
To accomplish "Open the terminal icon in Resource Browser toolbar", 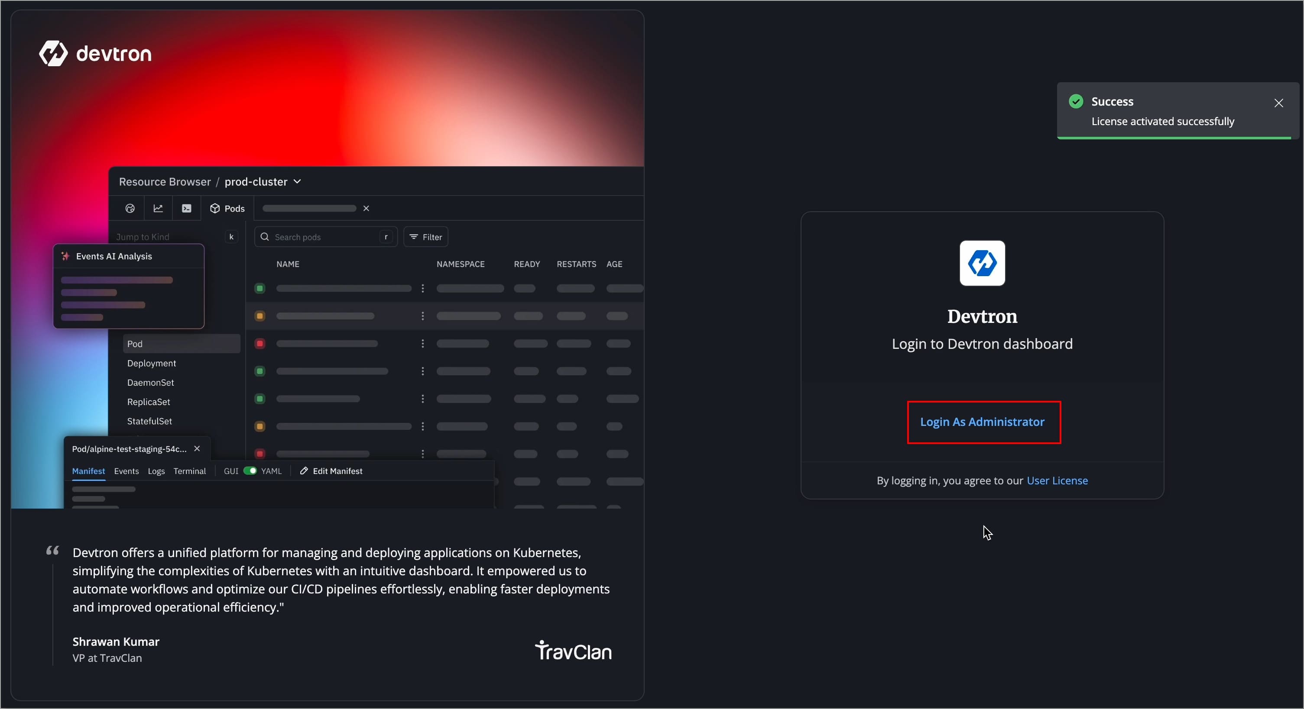I will pyautogui.click(x=187, y=208).
